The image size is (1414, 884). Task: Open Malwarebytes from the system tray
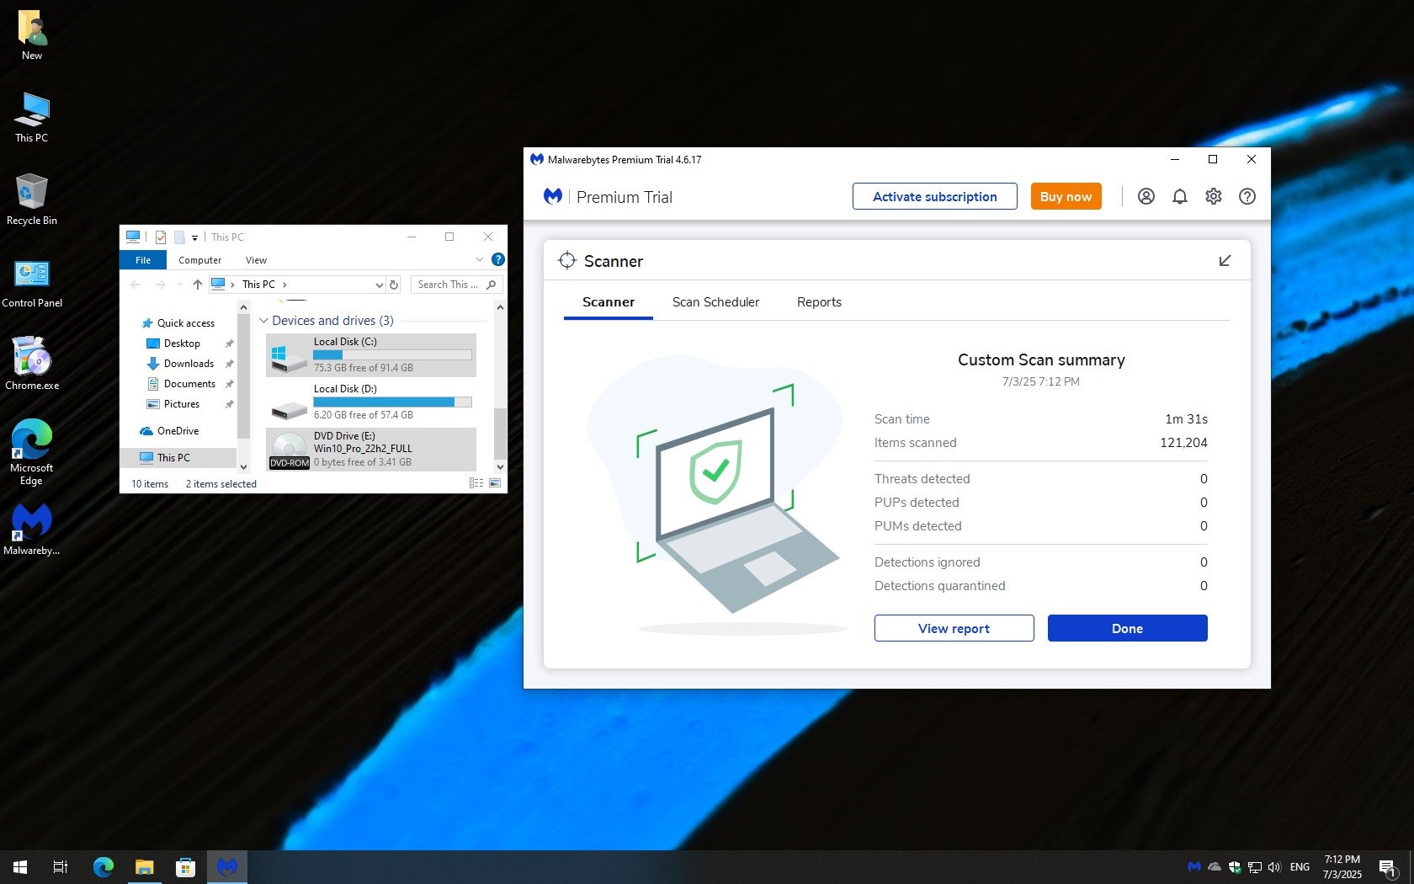pos(1193,866)
